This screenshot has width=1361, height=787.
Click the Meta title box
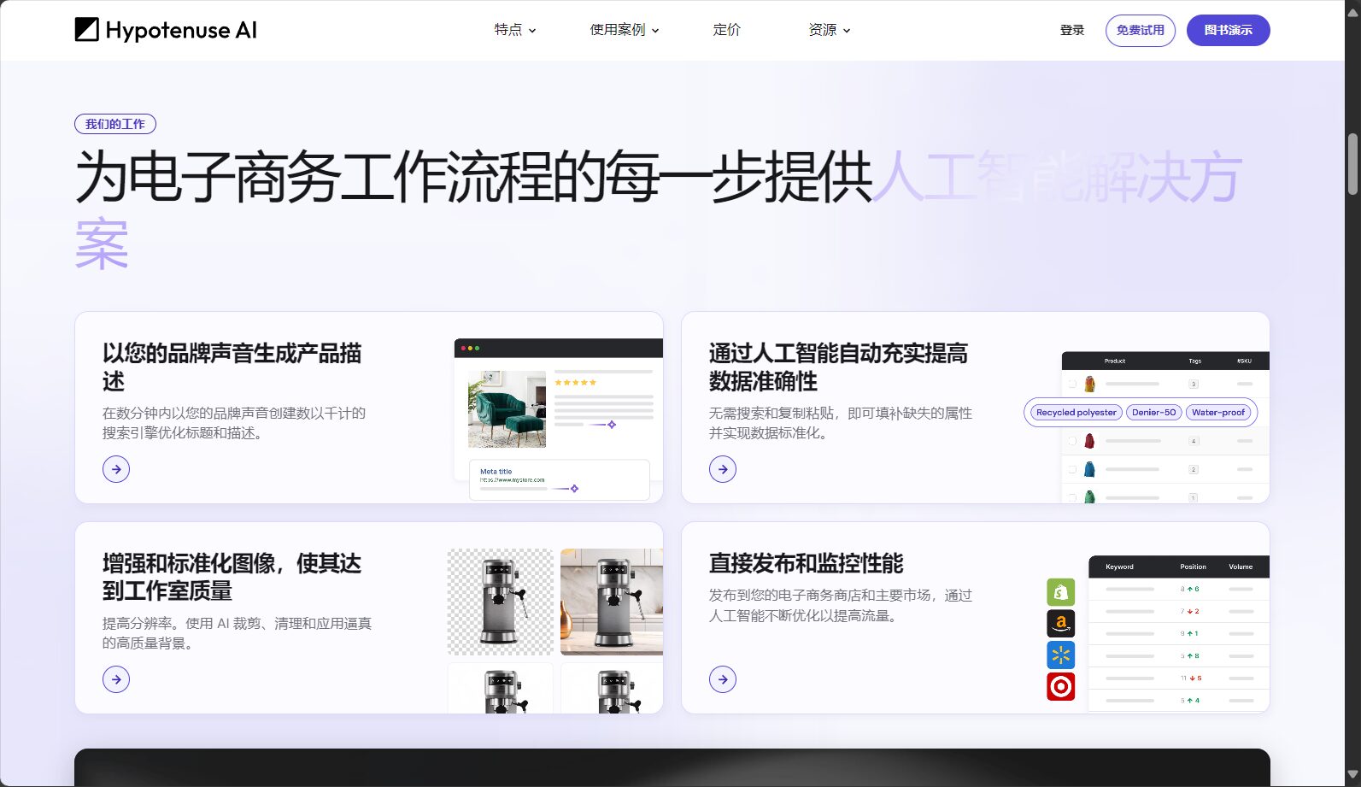coord(560,480)
